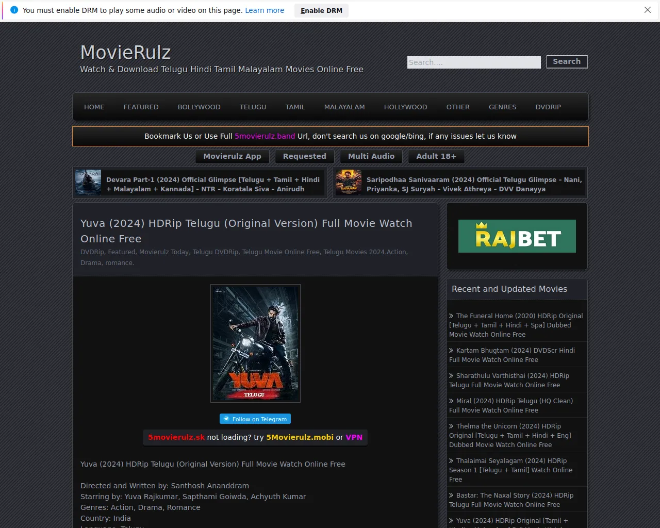The image size is (660, 528).
Task: Click chevron icon beside Kartam Bhugtam
Action: click(x=451, y=351)
